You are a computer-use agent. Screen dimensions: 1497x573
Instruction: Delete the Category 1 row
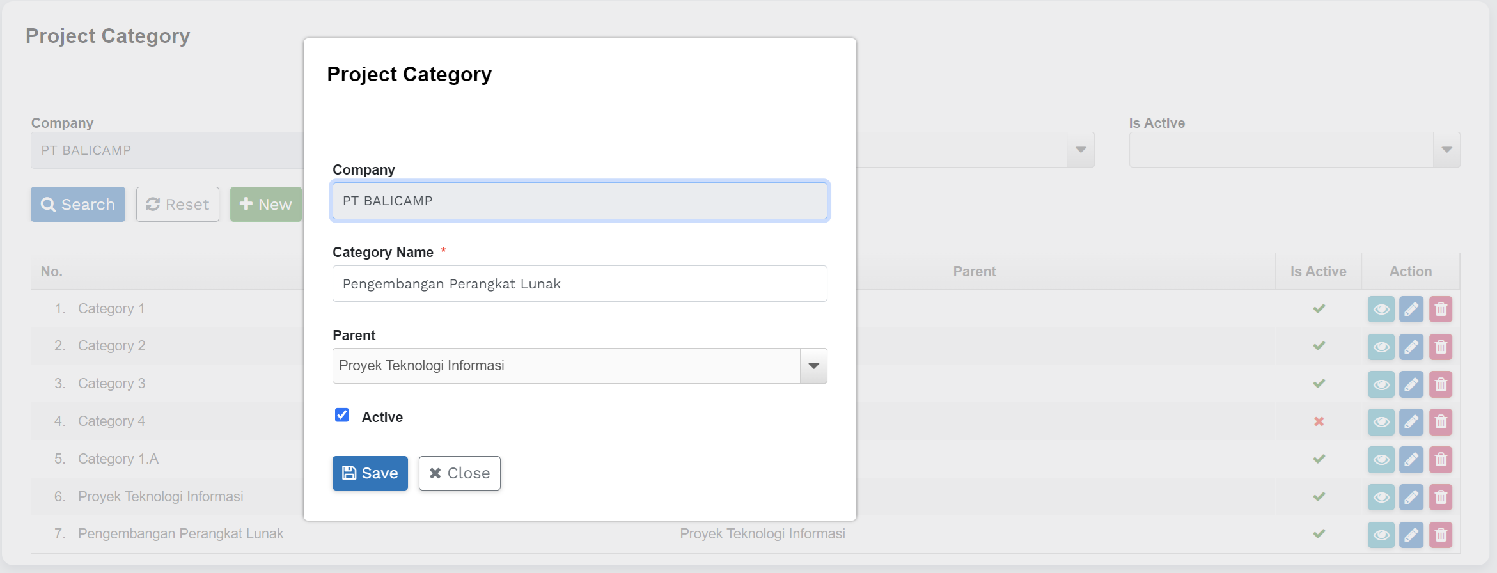pyautogui.click(x=1441, y=310)
